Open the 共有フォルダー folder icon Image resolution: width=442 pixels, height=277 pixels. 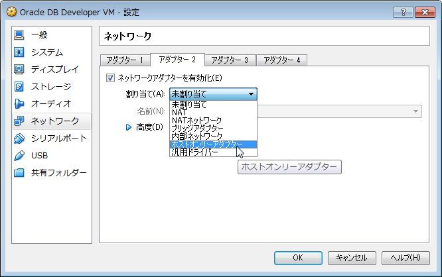click(19, 172)
